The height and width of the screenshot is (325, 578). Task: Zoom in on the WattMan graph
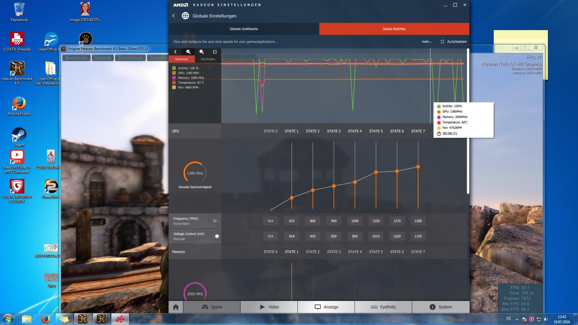[188, 52]
